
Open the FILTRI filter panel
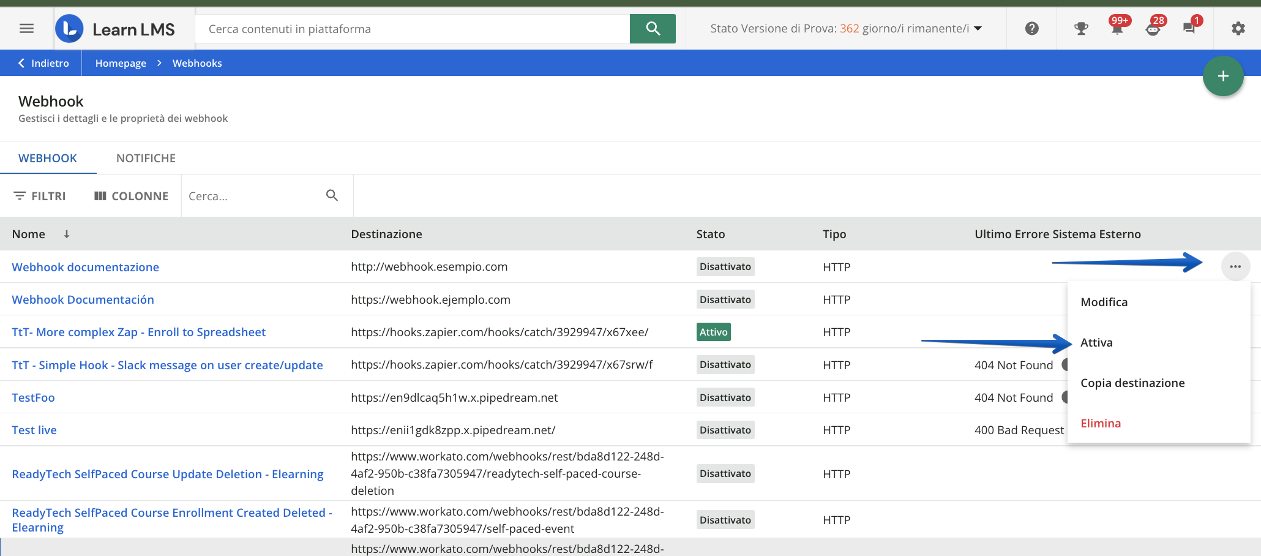coord(40,196)
